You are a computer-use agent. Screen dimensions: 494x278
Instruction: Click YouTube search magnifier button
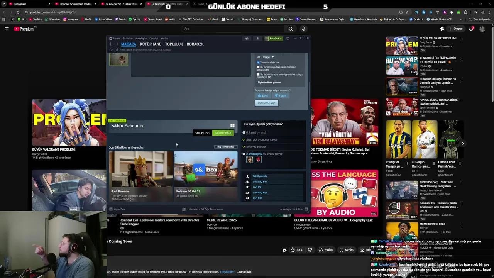291,29
